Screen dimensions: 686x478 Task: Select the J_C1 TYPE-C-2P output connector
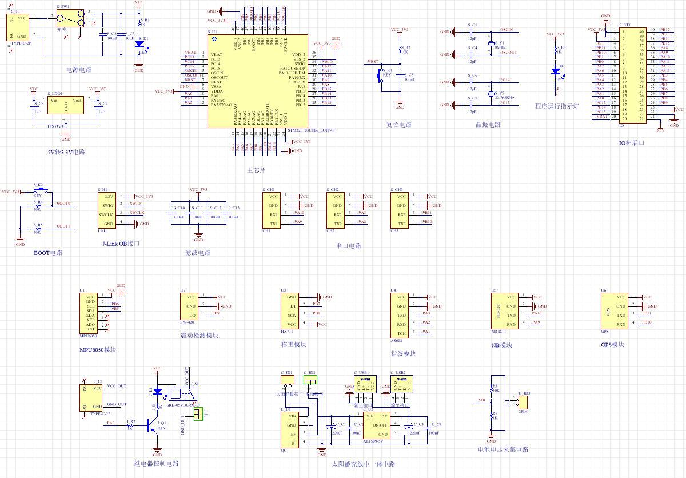[91, 397]
